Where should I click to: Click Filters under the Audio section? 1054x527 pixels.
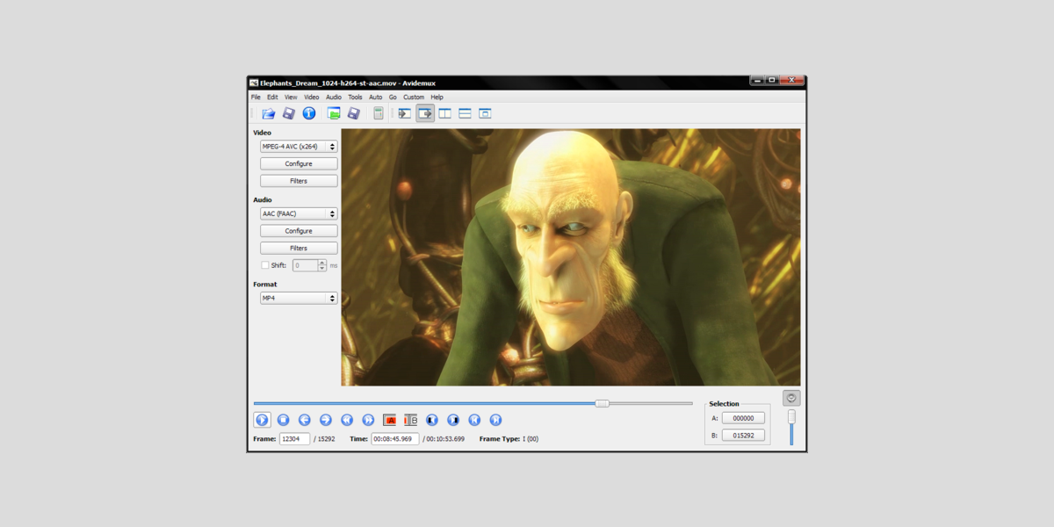click(x=299, y=249)
